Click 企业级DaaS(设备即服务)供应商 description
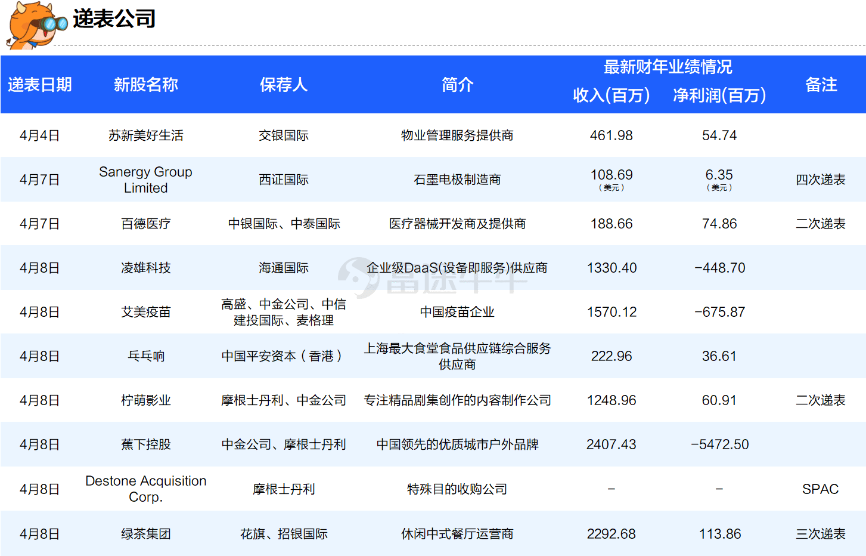866x556 pixels. (x=457, y=268)
